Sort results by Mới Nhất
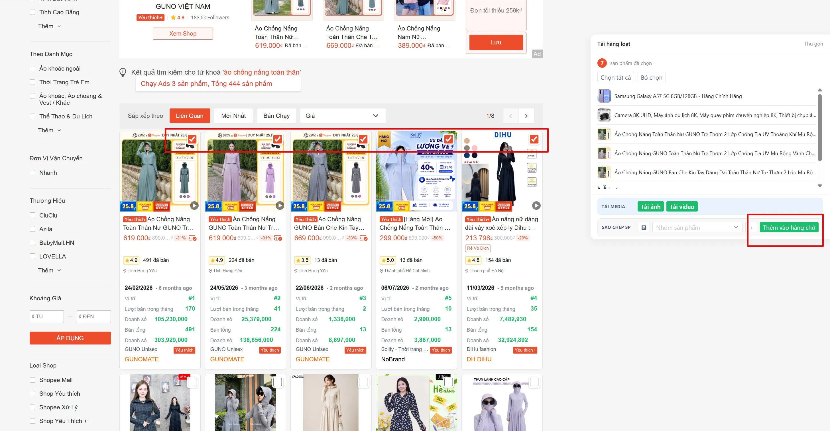Image resolution: width=830 pixels, height=431 pixels. point(233,116)
